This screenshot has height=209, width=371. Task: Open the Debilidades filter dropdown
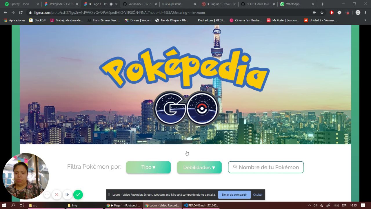pyautogui.click(x=199, y=167)
